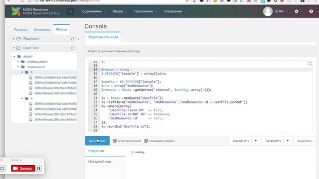319x179 pixels.
Task: Click the default folder icon
Action: [x=19, y=56]
